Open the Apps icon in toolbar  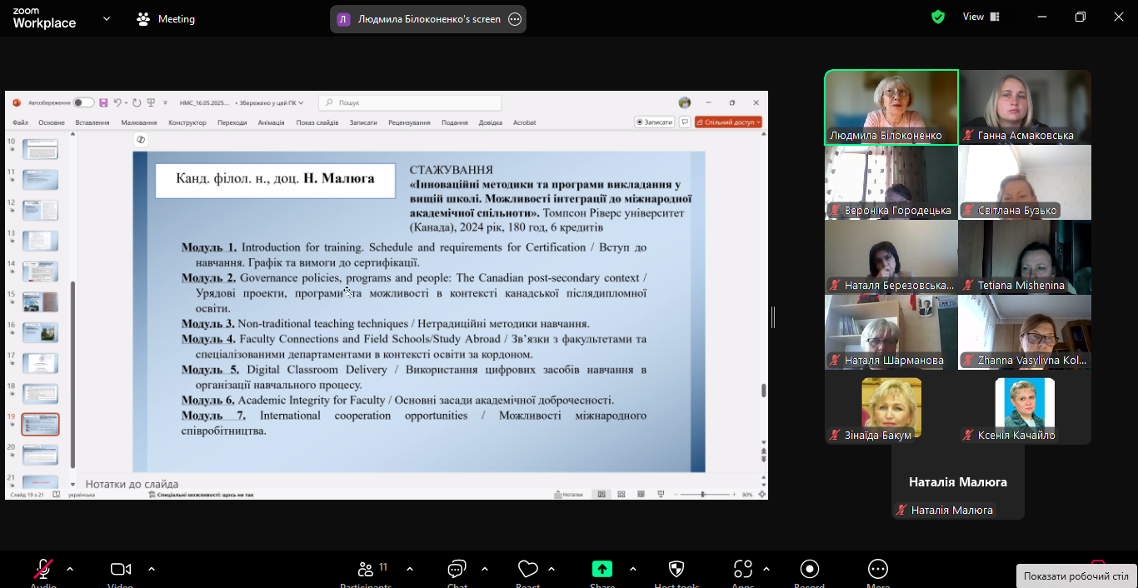tap(742, 570)
